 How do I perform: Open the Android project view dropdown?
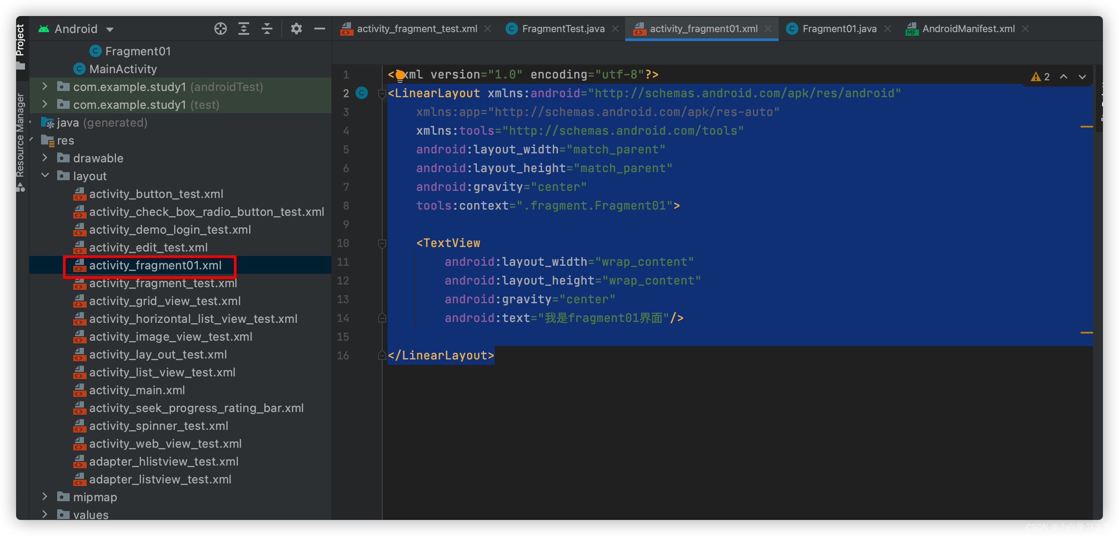coord(110,30)
